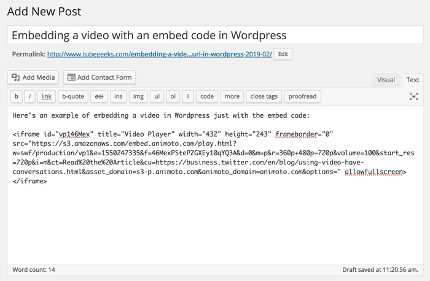Click the Add Contact Form button
Image resolution: width=430 pixels, height=281 pixels.
coord(99,77)
